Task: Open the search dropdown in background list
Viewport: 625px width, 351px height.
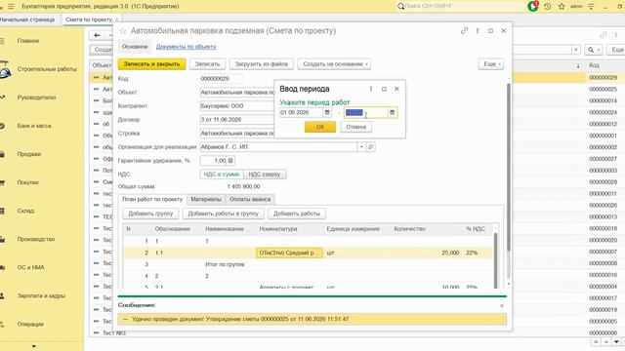Action: click(x=593, y=50)
